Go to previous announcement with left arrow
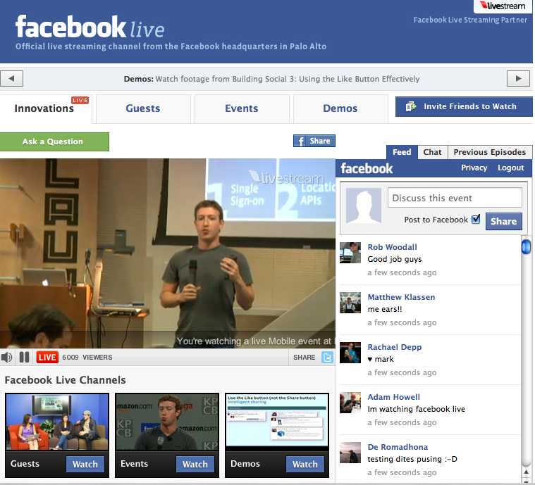This screenshot has width=535, height=485. pos(13,79)
